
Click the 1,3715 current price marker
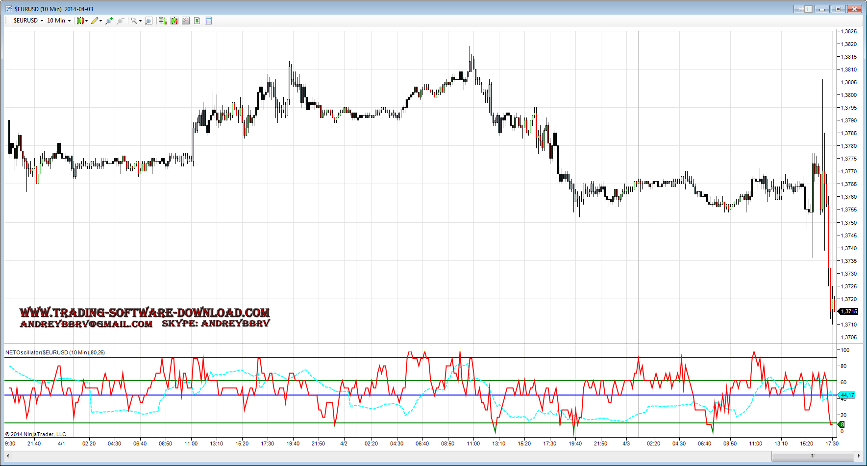point(849,311)
